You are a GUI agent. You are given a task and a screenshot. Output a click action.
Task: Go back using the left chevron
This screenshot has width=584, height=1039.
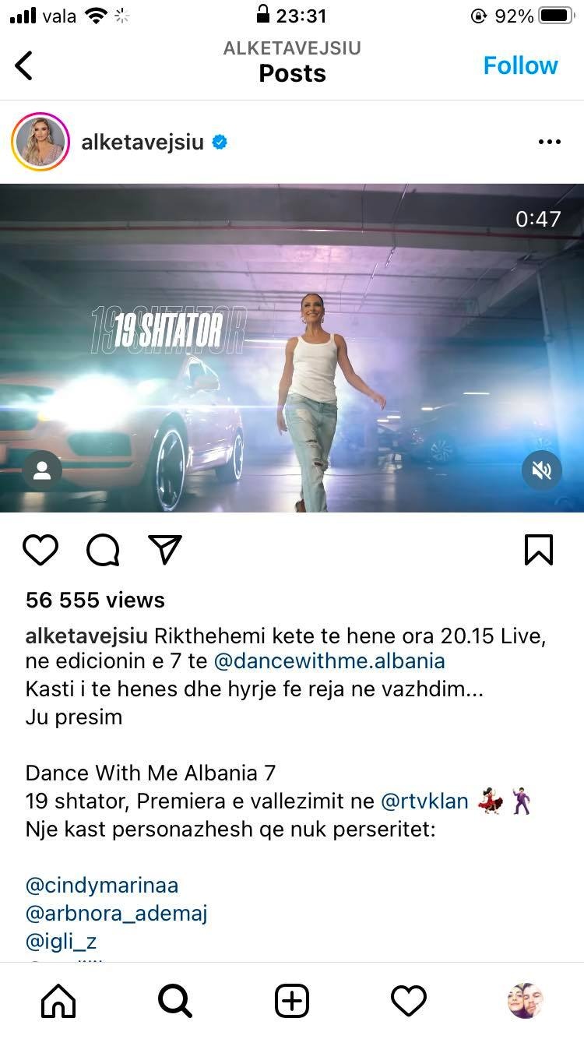[24, 65]
